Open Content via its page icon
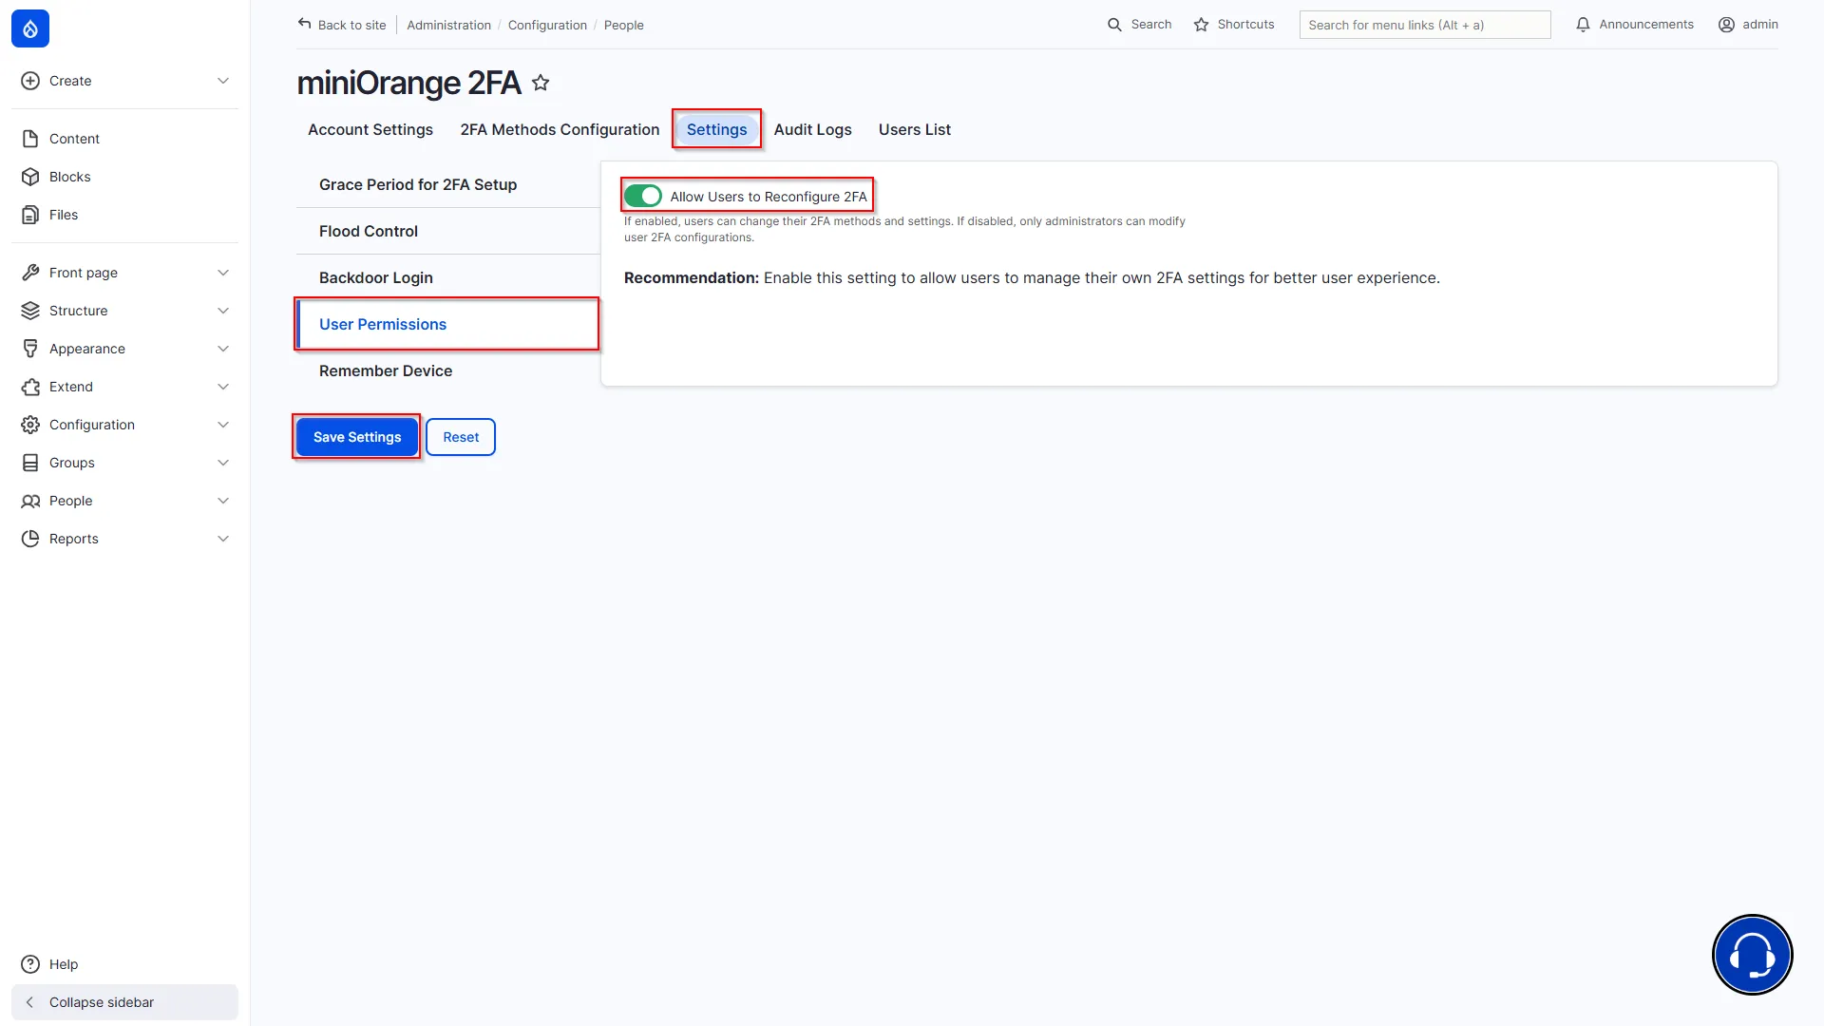Viewport: 1824px width, 1026px height. tap(30, 139)
